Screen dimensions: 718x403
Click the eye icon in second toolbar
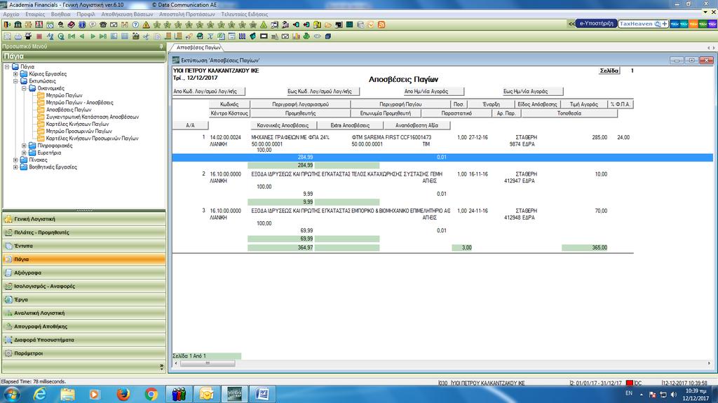[317, 36]
